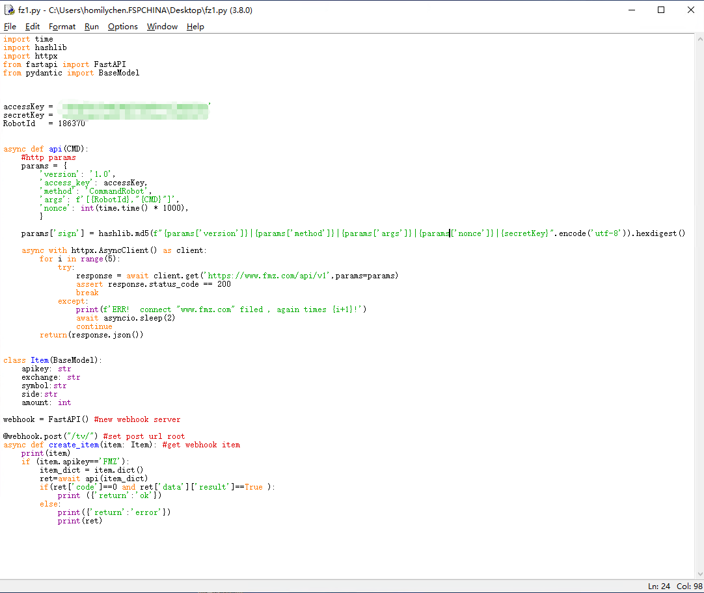Click the 'nonce' int(time.time()) entry
This screenshot has width=704, height=593.
(114, 208)
